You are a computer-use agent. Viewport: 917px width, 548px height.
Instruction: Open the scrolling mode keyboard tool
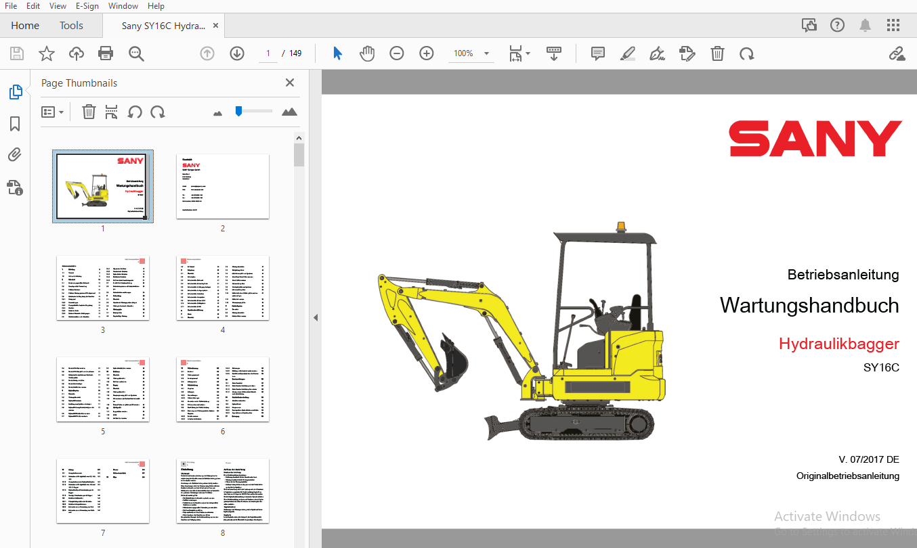554,53
